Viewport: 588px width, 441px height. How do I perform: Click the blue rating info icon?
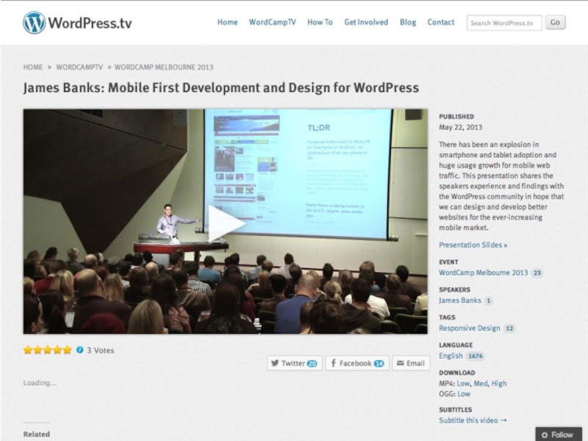coord(79,350)
